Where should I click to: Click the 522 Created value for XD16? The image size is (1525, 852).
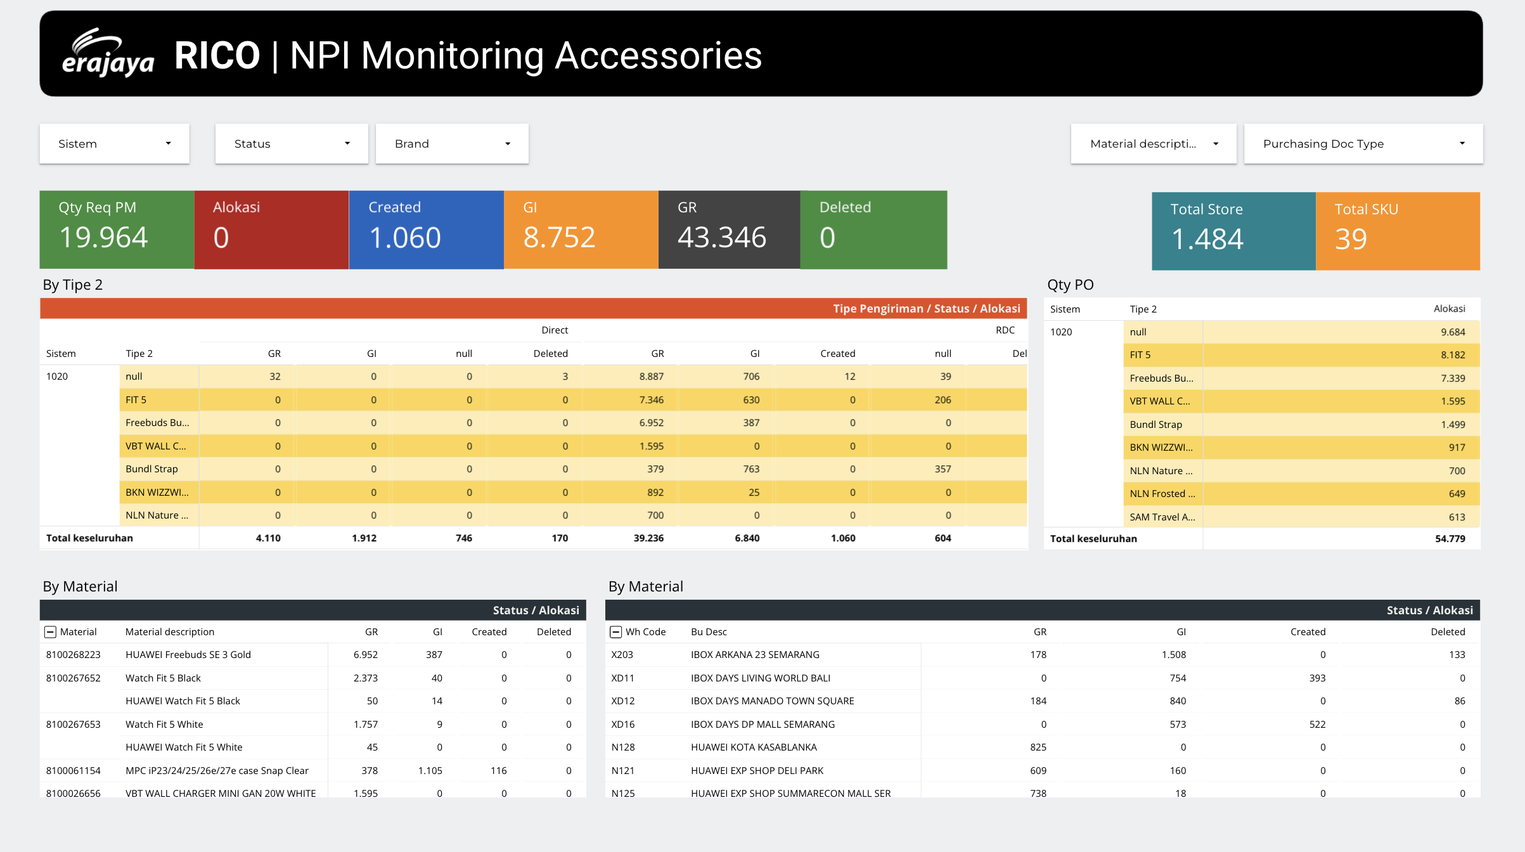1317,725
